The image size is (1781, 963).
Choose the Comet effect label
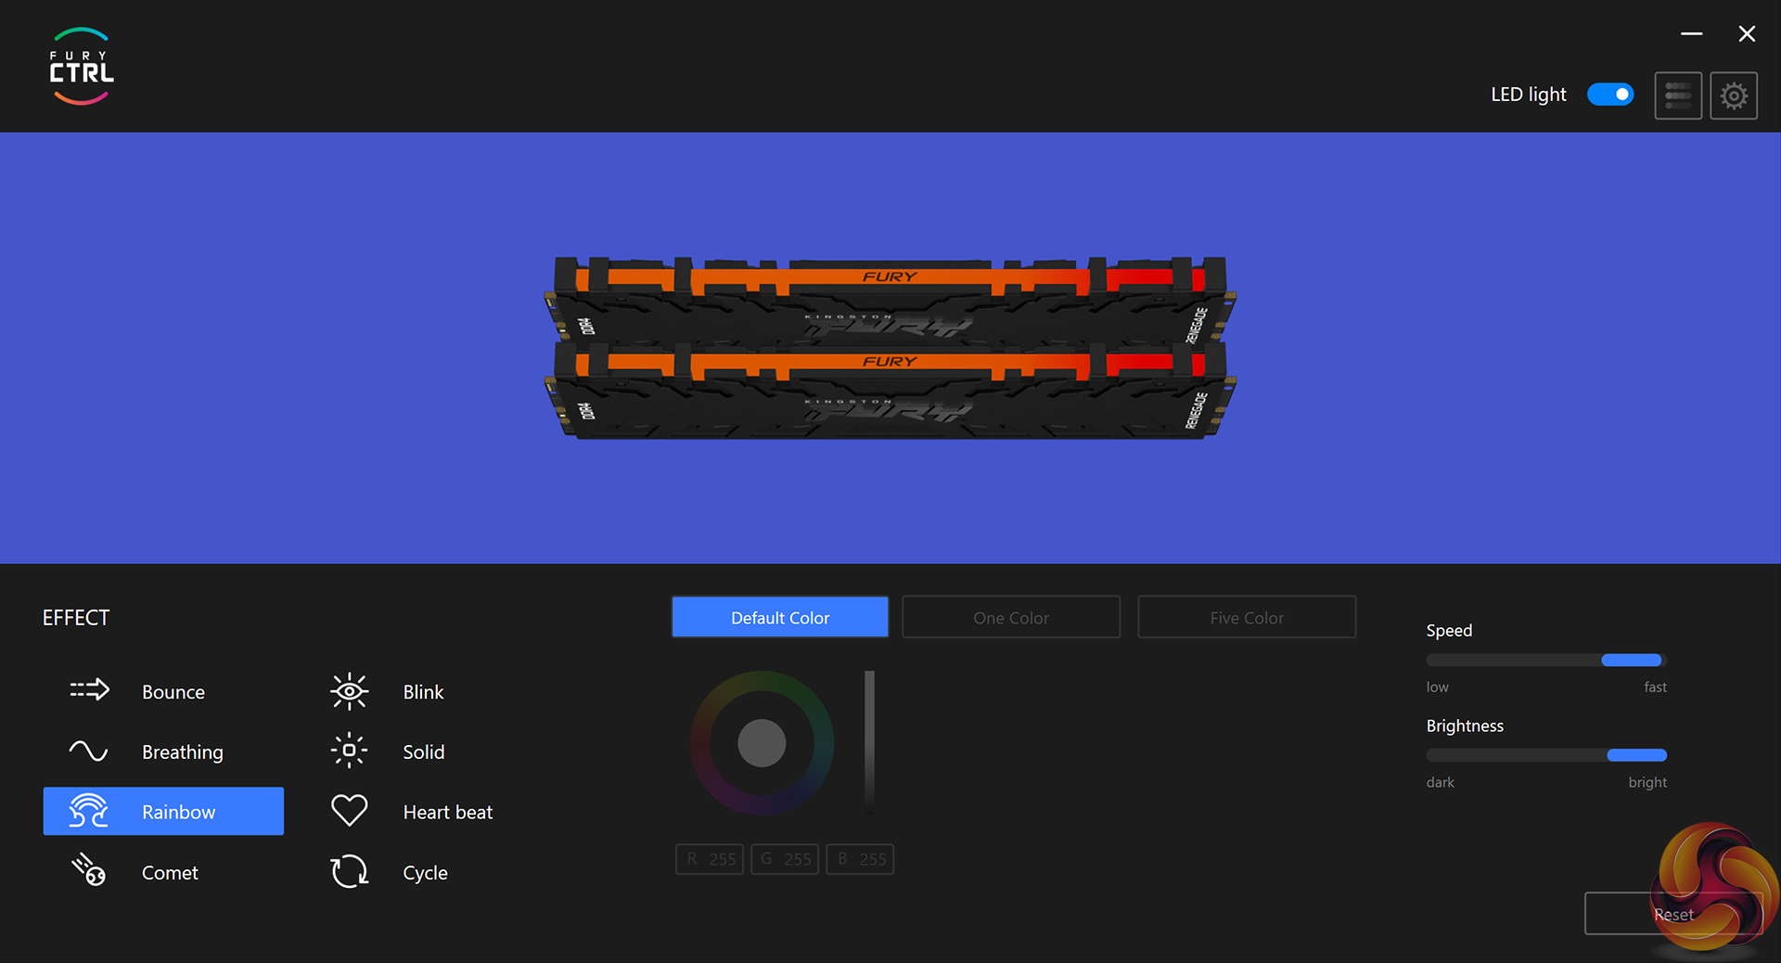tap(170, 873)
